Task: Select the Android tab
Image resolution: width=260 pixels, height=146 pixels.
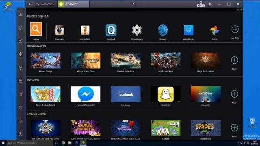Action: click(74, 4)
